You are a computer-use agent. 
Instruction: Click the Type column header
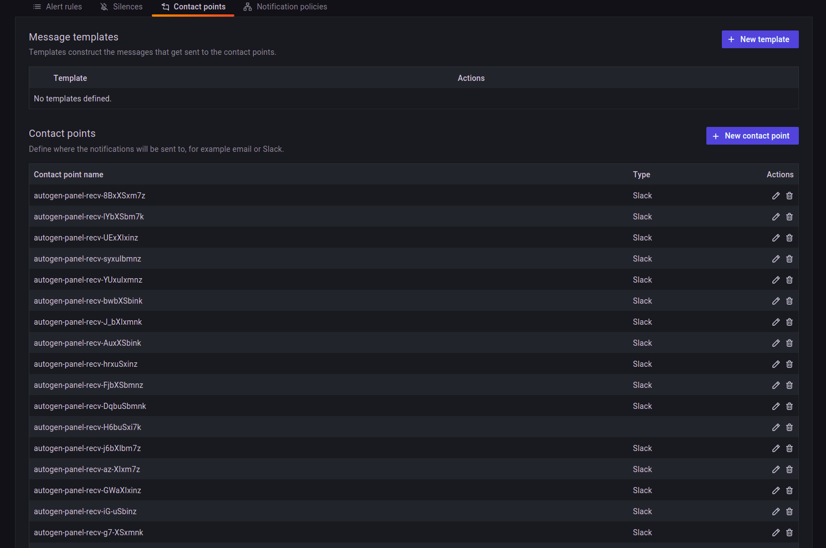[x=642, y=174]
